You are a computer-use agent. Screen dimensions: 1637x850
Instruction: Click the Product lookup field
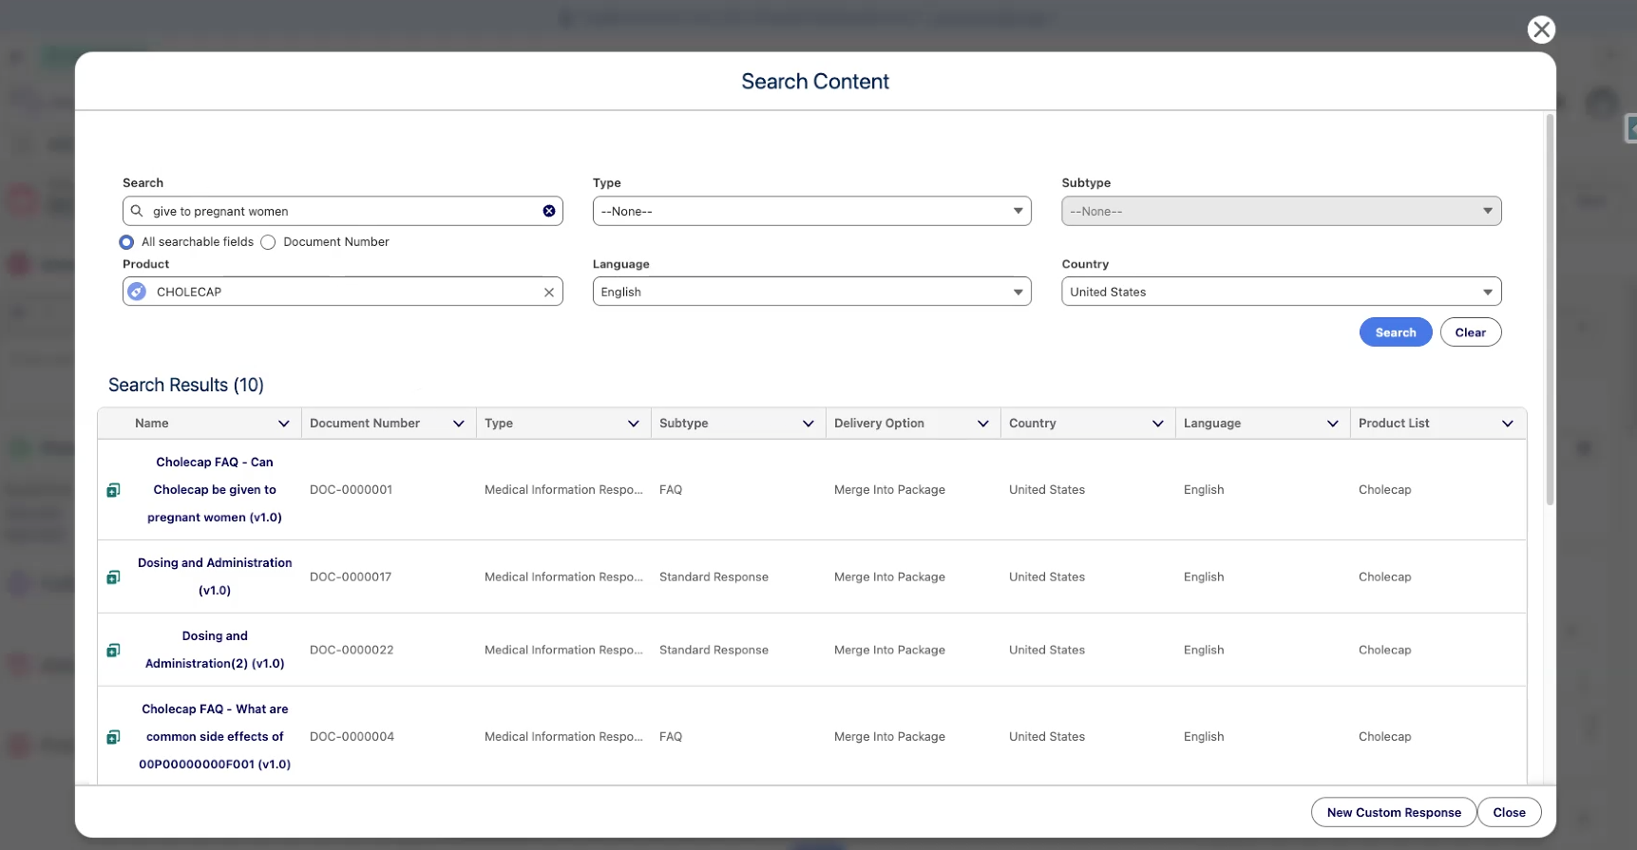342,292
